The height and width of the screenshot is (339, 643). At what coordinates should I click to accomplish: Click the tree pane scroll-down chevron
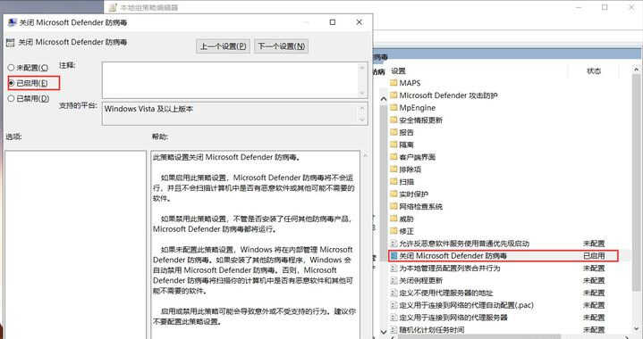pos(383,332)
